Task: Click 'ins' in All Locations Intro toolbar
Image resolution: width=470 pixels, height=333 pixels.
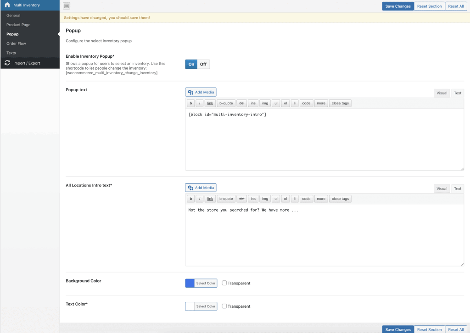Action: tap(253, 199)
